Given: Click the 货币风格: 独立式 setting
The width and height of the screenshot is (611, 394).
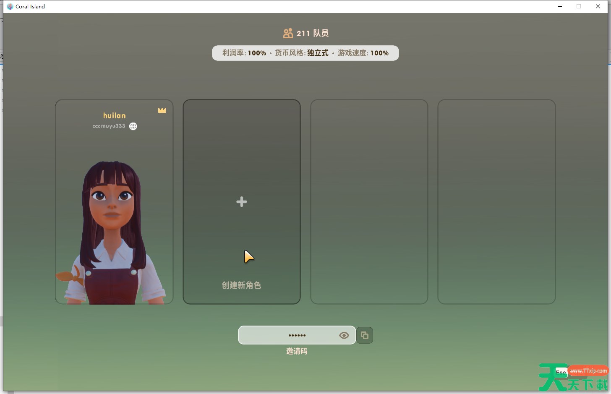Looking at the screenshot, I should click(x=302, y=53).
